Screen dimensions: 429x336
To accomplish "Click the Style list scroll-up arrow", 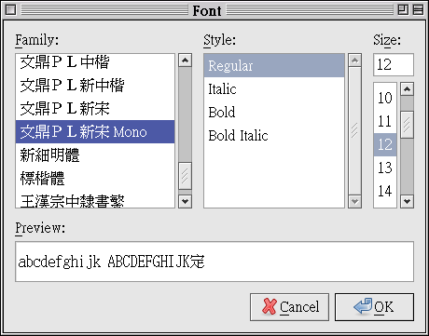I will (x=354, y=60).
